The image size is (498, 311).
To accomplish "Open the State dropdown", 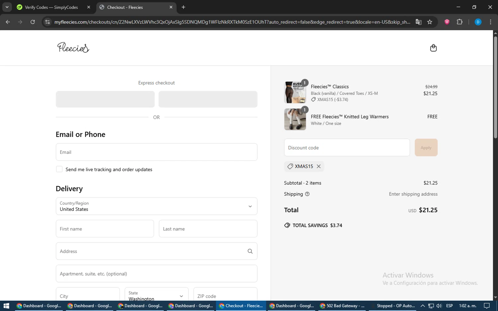I will click(156, 294).
